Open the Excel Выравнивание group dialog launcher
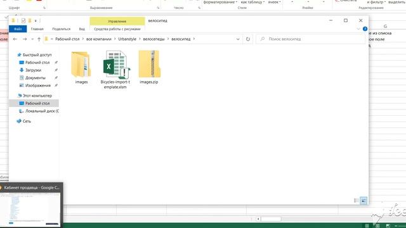Screen dimensions: 406x228 (158, 8)
